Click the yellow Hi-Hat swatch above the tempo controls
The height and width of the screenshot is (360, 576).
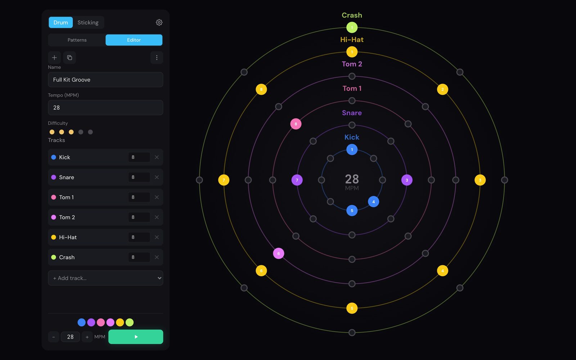120,322
